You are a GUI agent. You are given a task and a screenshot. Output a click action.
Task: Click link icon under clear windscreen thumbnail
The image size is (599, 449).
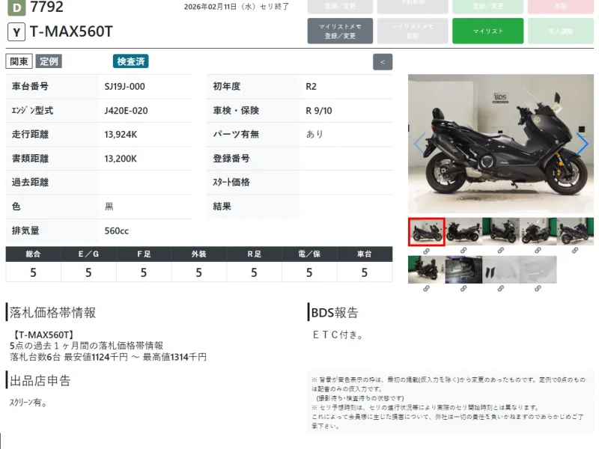pos(538,289)
